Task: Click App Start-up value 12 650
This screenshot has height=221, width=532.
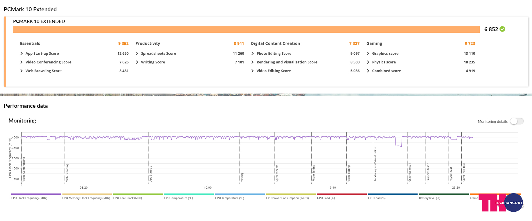Action: 123,54
